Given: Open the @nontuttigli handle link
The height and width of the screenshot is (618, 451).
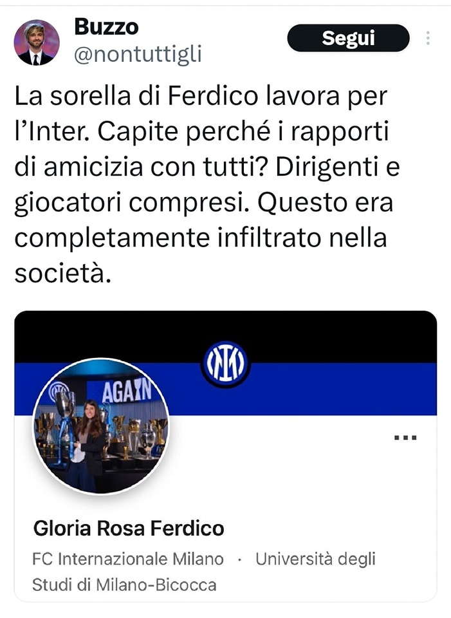Looking at the screenshot, I should (138, 54).
